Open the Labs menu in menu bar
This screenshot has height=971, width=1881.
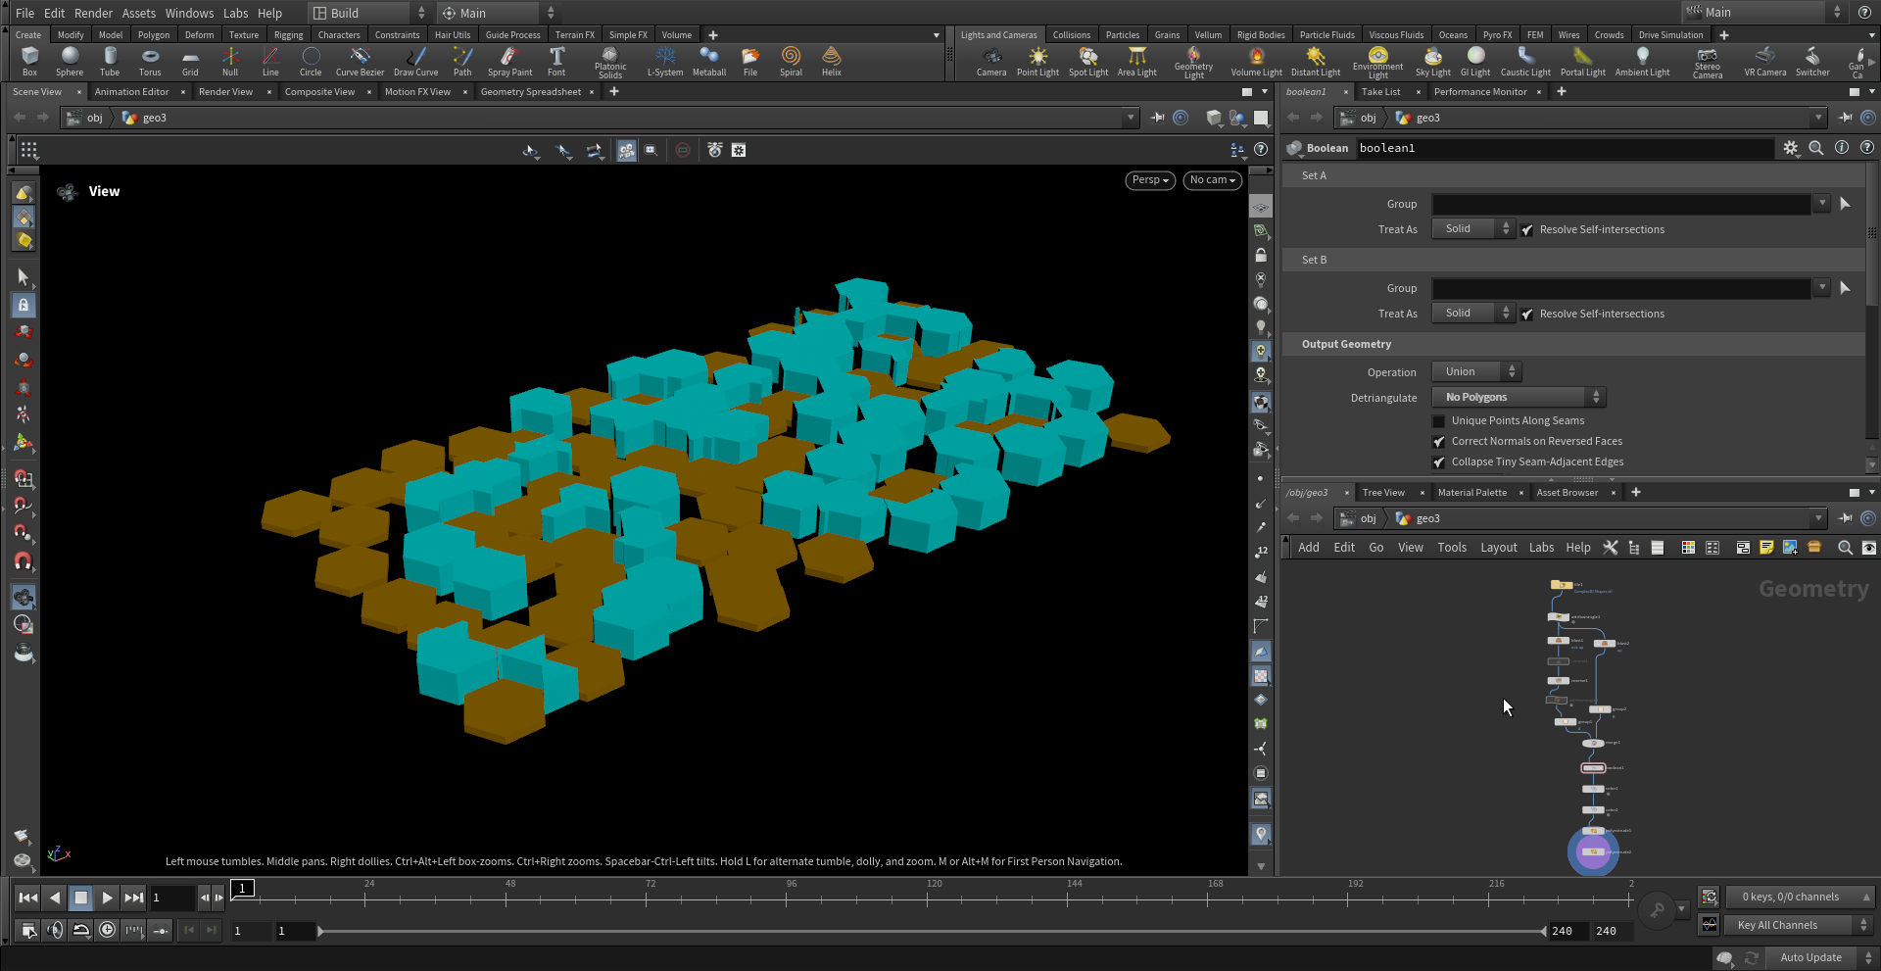pyautogui.click(x=235, y=13)
